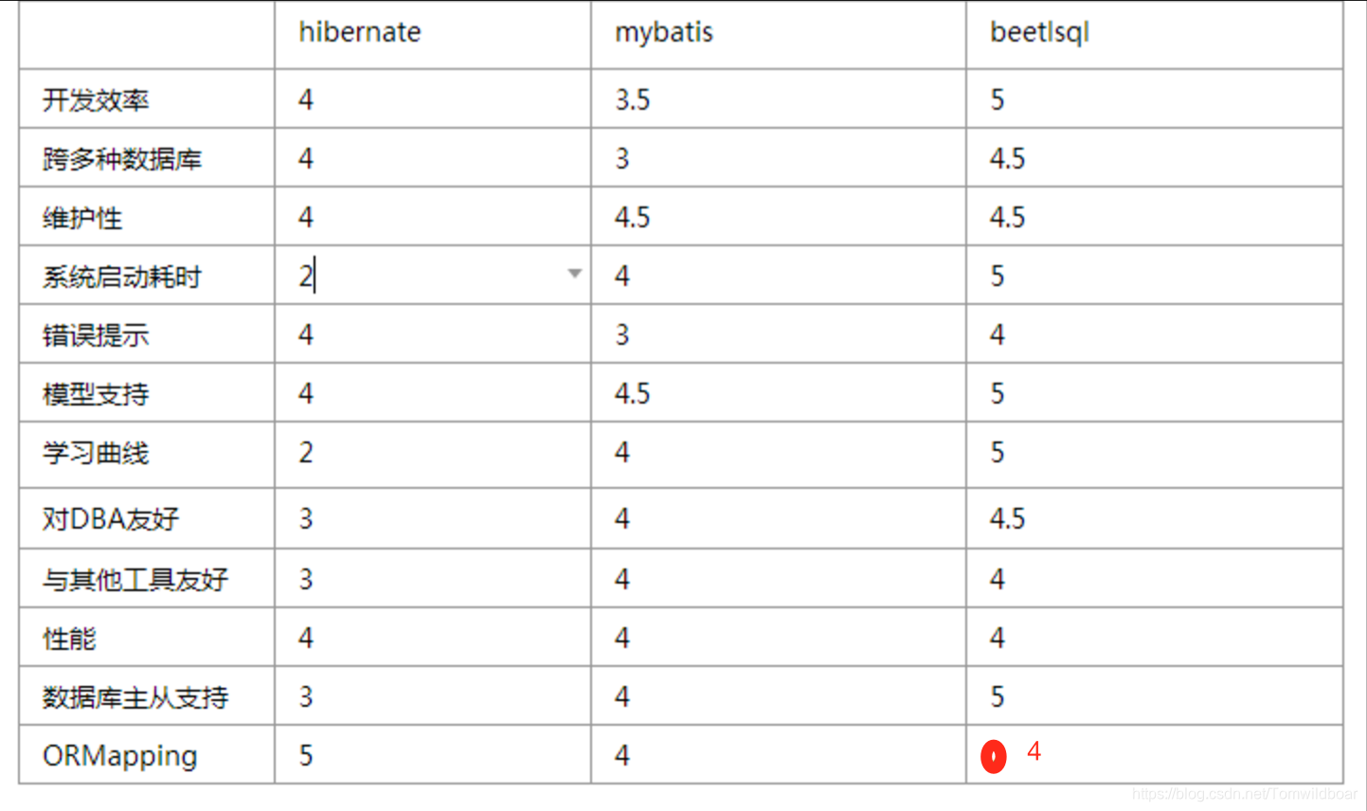
Task: Click the red number 4 in ORMapping beetlsql cell
Action: pos(1034,751)
